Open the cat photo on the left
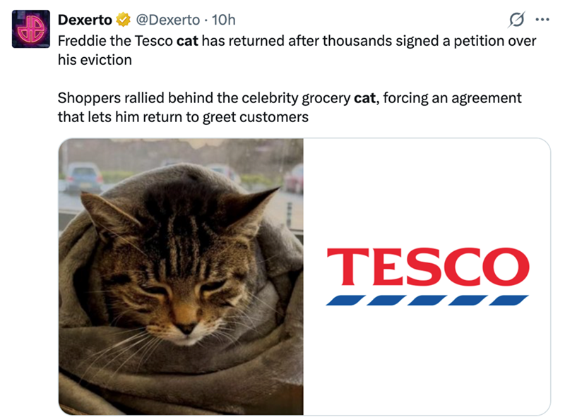This screenshot has height=417, width=565. (181, 275)
